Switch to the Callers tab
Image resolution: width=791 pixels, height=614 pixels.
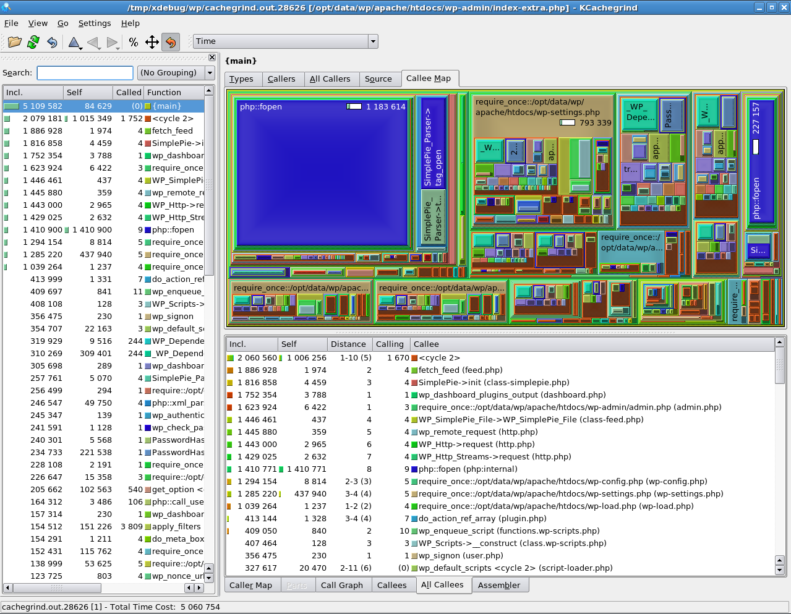tap(281, 79)
